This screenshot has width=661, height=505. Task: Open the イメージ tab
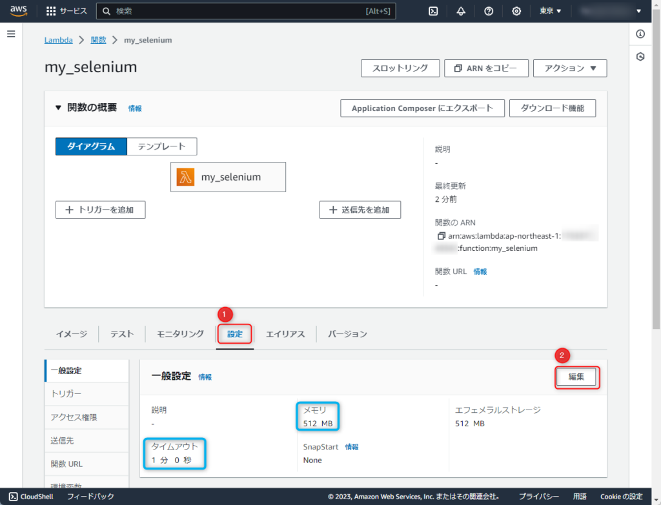[72, 334]
